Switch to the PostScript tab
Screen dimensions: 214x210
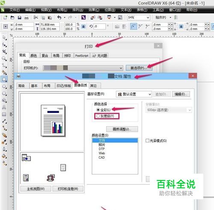click(82, 56)
